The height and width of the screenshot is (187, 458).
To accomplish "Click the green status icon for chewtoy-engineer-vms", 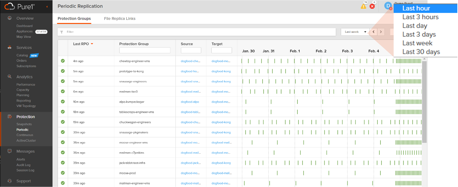I will (x=63, y=61).
